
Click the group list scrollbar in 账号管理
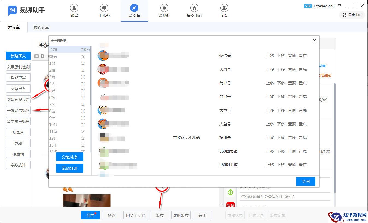(91, 76)
